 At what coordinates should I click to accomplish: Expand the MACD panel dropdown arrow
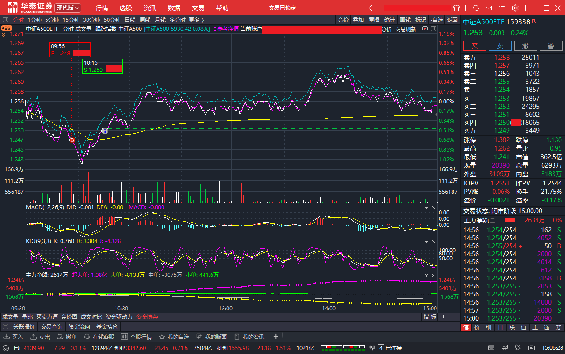pos(425,208)
